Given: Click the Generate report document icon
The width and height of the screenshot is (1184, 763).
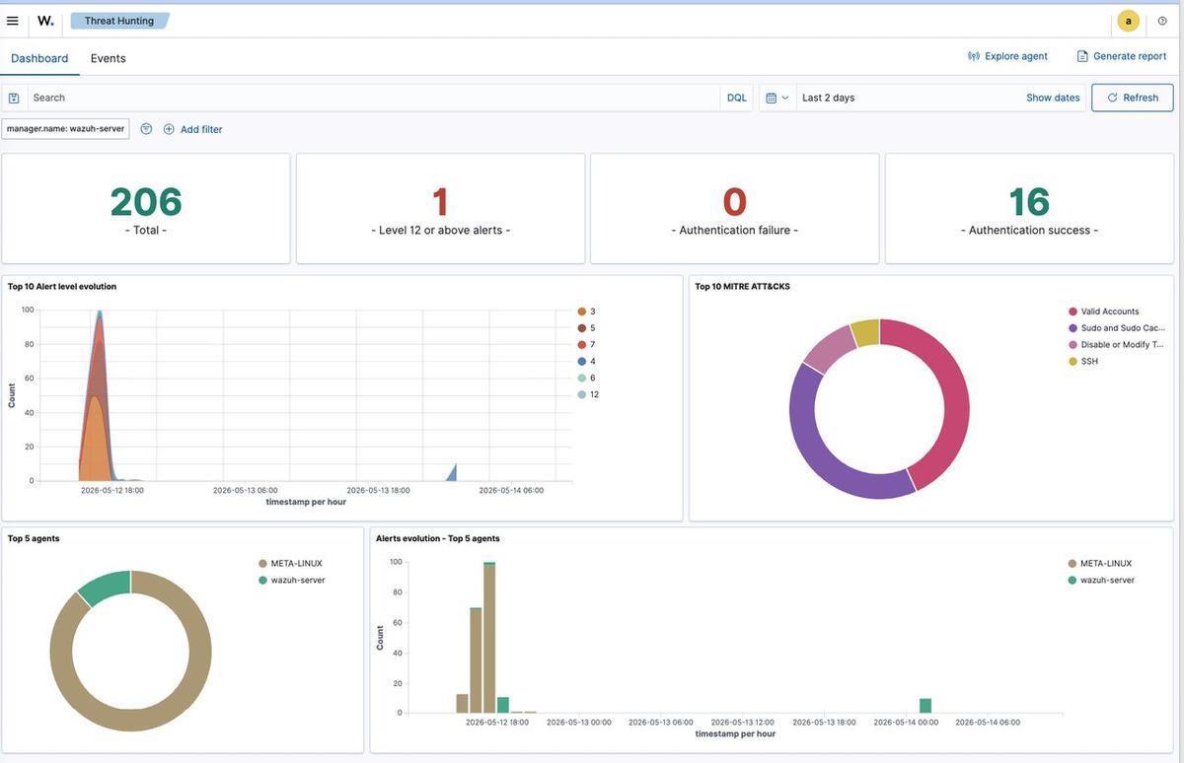Looking at the screenshot, I should pos(1082,56).
